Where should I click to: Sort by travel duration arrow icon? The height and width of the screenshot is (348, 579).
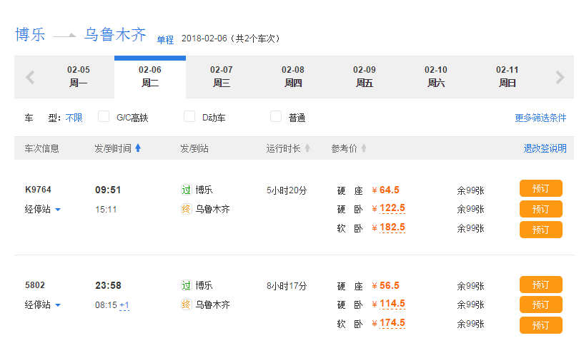(307, 148)
